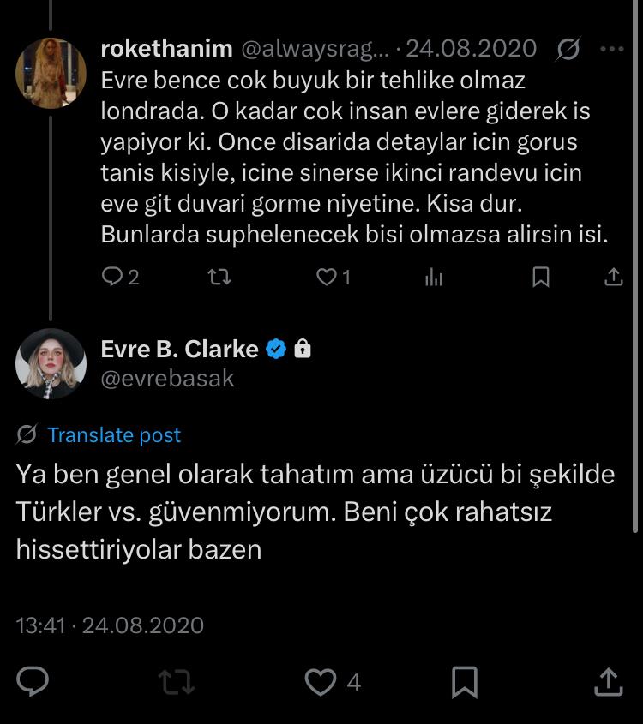Open the @evrebasak handle link
Image resolution: width=643 pixels, height=724 pixels.
pos(167,379)
